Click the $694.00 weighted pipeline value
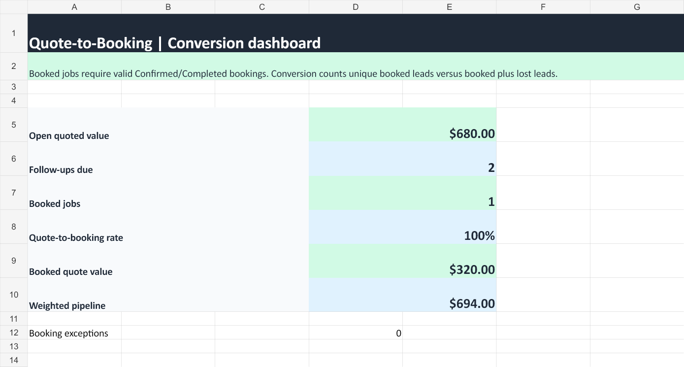Screen dimensions: 684x367 point(402,295)
